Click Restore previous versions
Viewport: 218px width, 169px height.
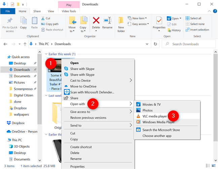(98, 118)
